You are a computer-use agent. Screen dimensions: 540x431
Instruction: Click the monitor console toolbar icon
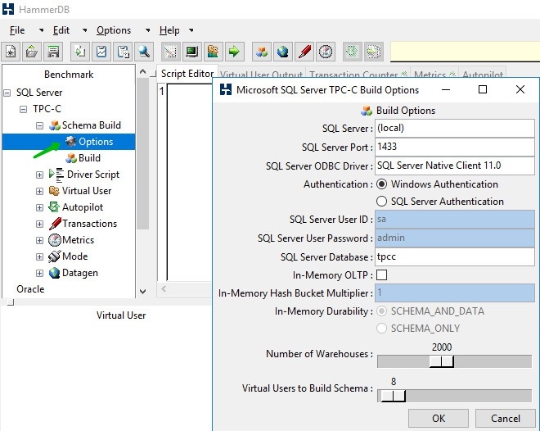pos(191,52)
